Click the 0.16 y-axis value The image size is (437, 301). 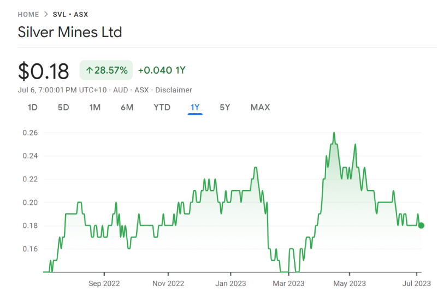[x=30, y=249]
